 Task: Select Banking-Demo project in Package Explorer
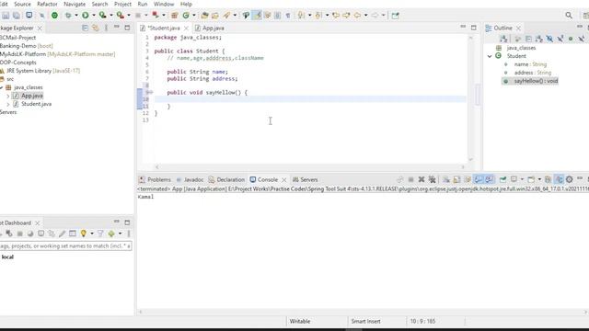click(27, 46)
